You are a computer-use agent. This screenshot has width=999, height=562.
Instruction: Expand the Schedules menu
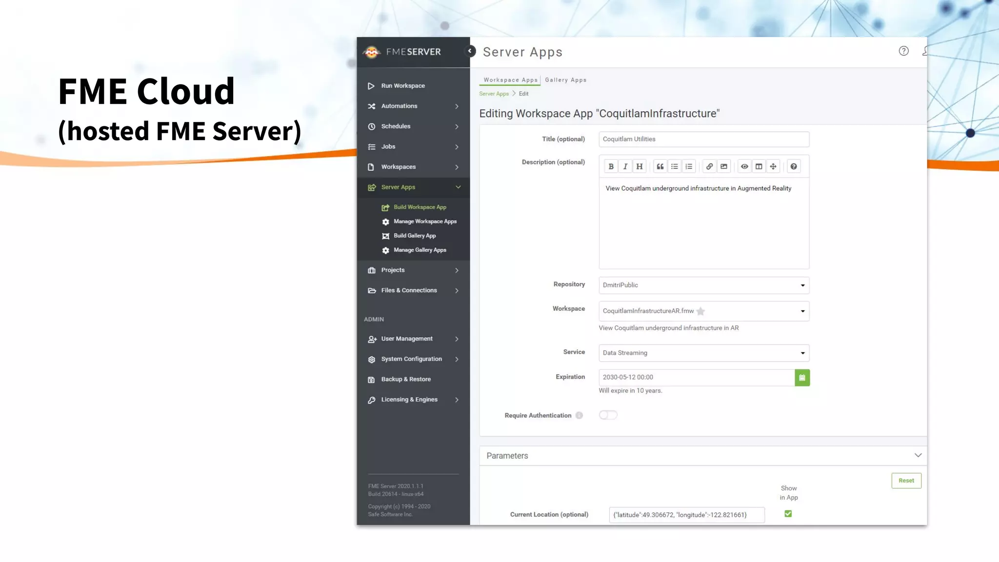coord(413,126)
